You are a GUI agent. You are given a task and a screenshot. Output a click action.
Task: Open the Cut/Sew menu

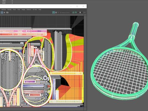point(3,10)
